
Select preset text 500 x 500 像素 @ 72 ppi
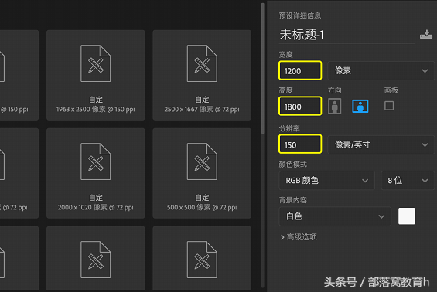coord(202,207)
